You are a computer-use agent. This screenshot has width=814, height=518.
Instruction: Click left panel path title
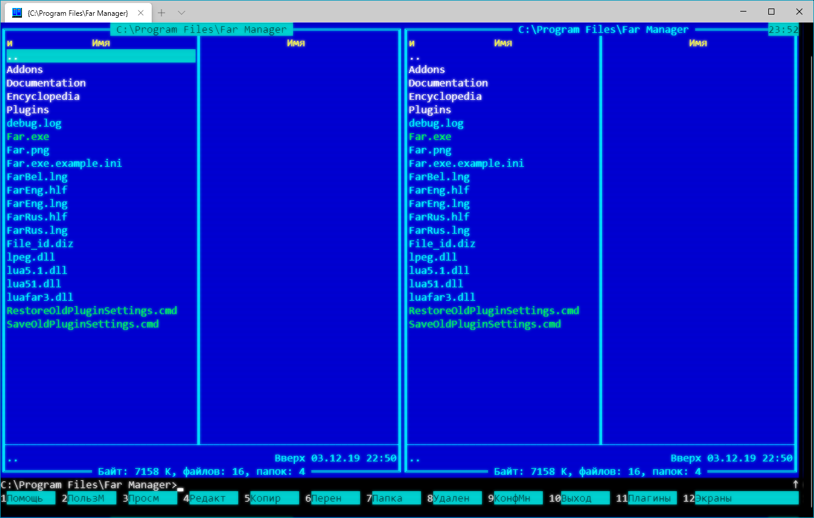click(x=202, y=29)
